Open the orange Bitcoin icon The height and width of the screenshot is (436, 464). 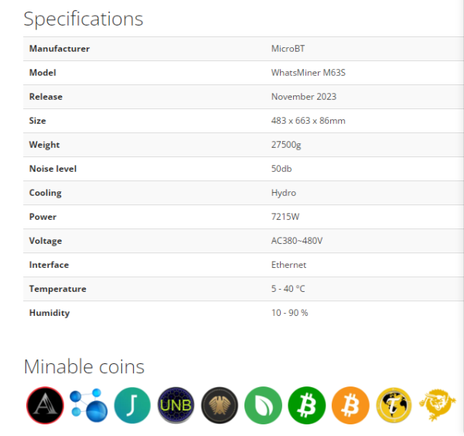(x=350, y=405)
